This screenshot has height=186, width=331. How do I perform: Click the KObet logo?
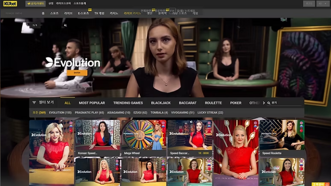pyautogui.click(x=10, y=4)
